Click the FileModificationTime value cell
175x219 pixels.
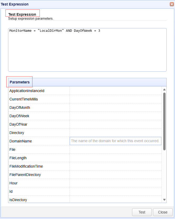[116, 166]
